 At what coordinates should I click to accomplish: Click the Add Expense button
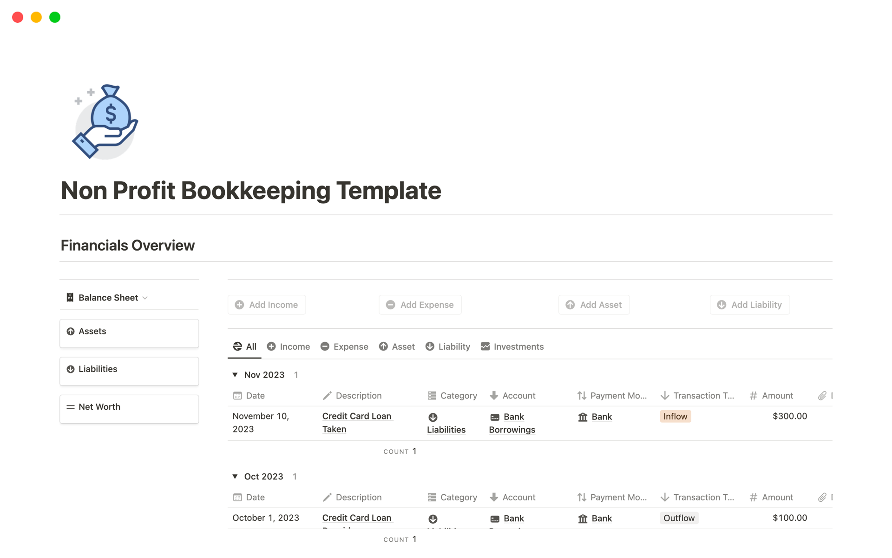pos(420,305)
